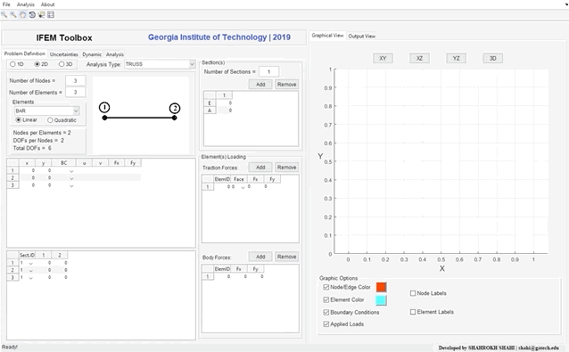
Task: Click Remove in the Section(s) panel
Action: point(286,85)
